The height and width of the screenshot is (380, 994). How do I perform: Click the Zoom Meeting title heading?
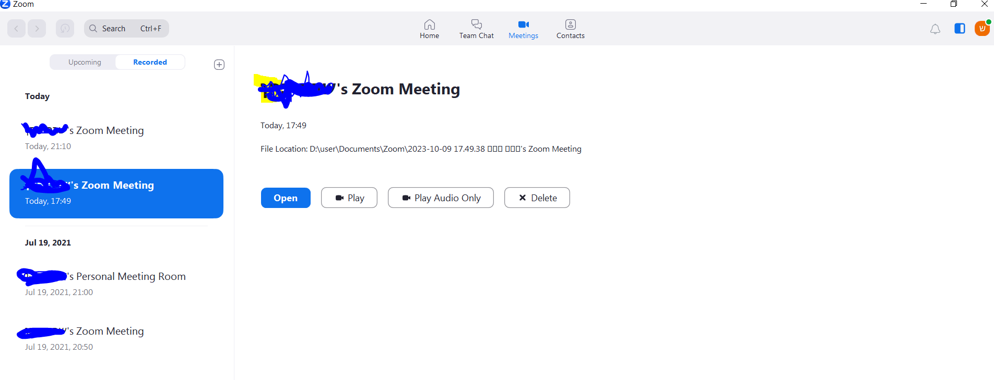(x=360, y=89)
